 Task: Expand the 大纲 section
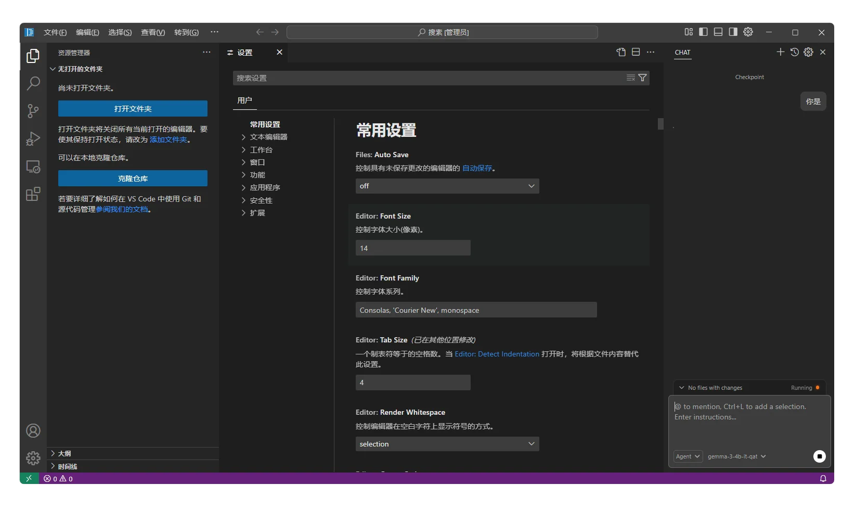[x=133, y=453]
